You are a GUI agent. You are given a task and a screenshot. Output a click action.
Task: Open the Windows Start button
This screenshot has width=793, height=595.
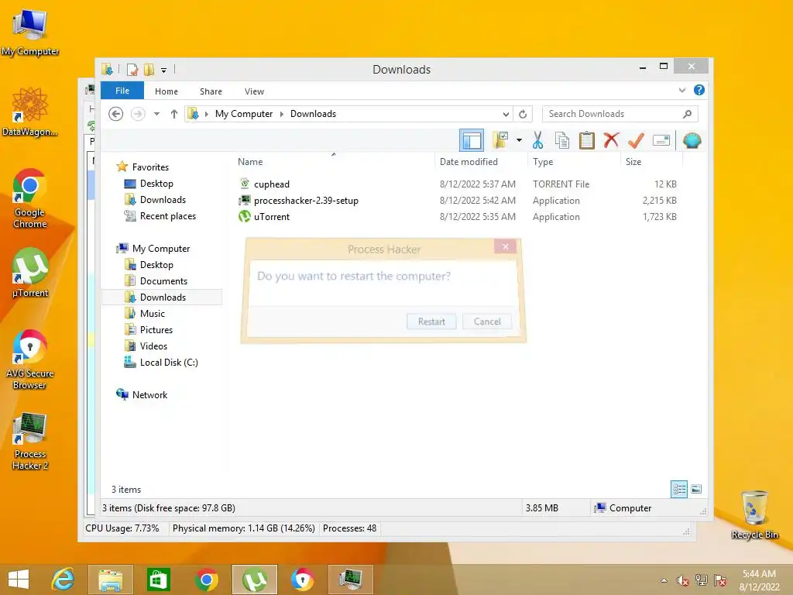[19, 580]
